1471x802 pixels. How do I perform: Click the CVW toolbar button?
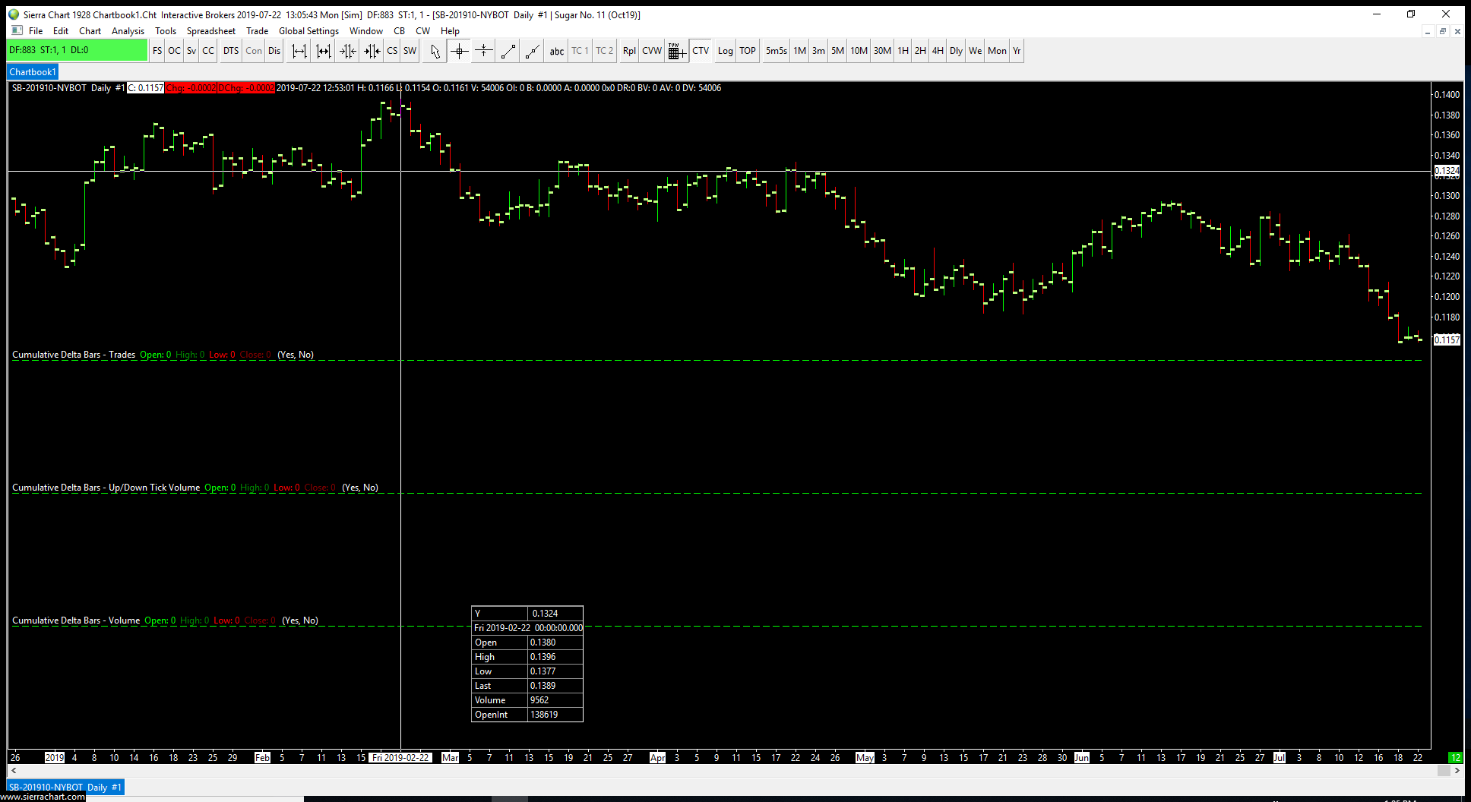pyautogui.click(x=652, y=51)
